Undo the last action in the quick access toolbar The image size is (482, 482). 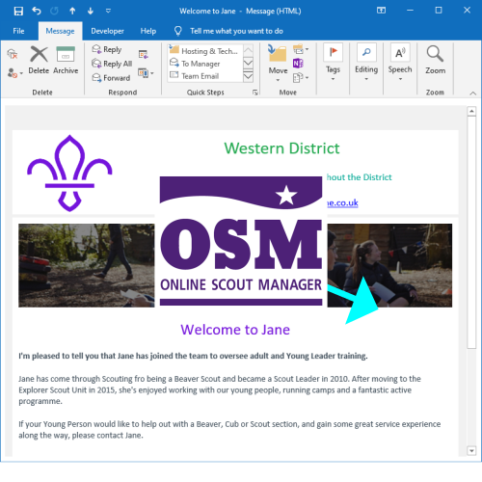tap(37, 11)
